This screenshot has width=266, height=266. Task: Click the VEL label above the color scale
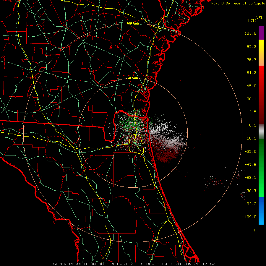(259, 18)
